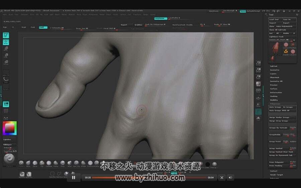This screenshot has width=301, height=188.
Task: Click Groups By Normals button
Action: (x=278, y=128)
